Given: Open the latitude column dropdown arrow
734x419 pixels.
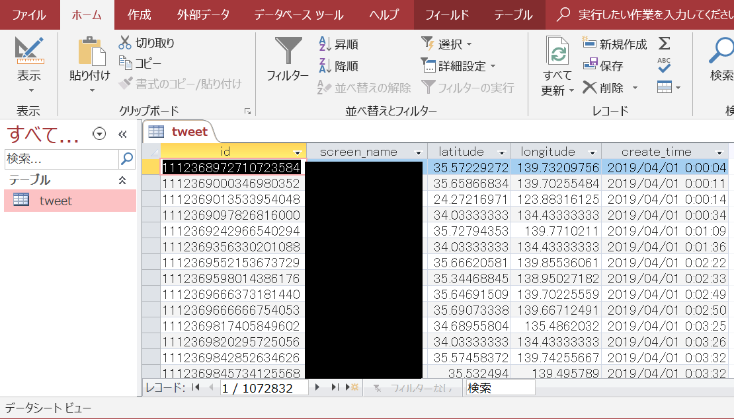Looking at the screenshot, I should (x=502, y=152).
